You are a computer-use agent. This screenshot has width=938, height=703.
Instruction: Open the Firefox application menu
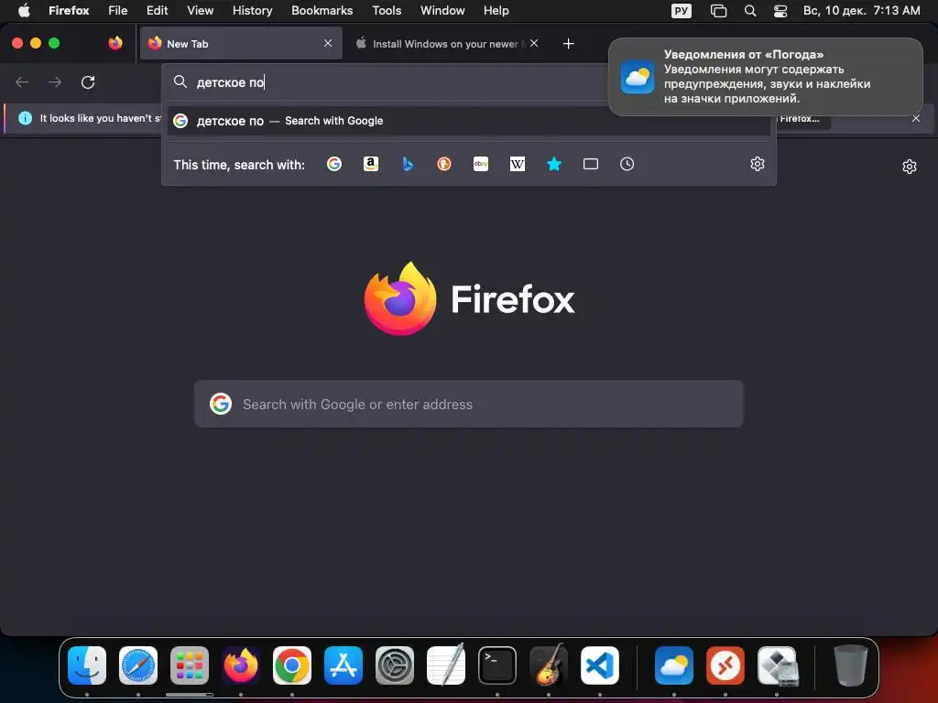(x=69, y=10)
